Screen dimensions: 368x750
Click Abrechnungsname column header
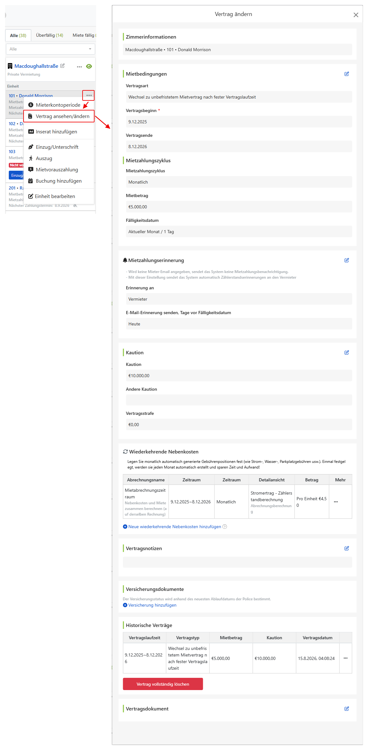[146, 480]
